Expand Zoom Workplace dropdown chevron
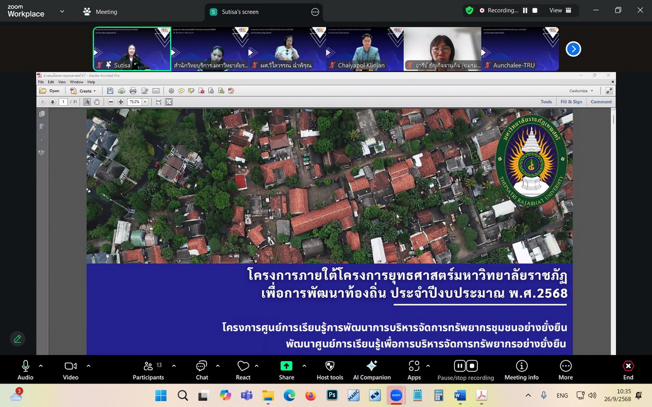The width and height of the screenshot is (652, 407). pyautogui.click(x=62, y=11)
